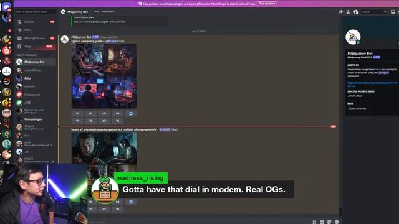Open the sticker picker icon in message bar
The image size is (399, 224).
[329, 222]
